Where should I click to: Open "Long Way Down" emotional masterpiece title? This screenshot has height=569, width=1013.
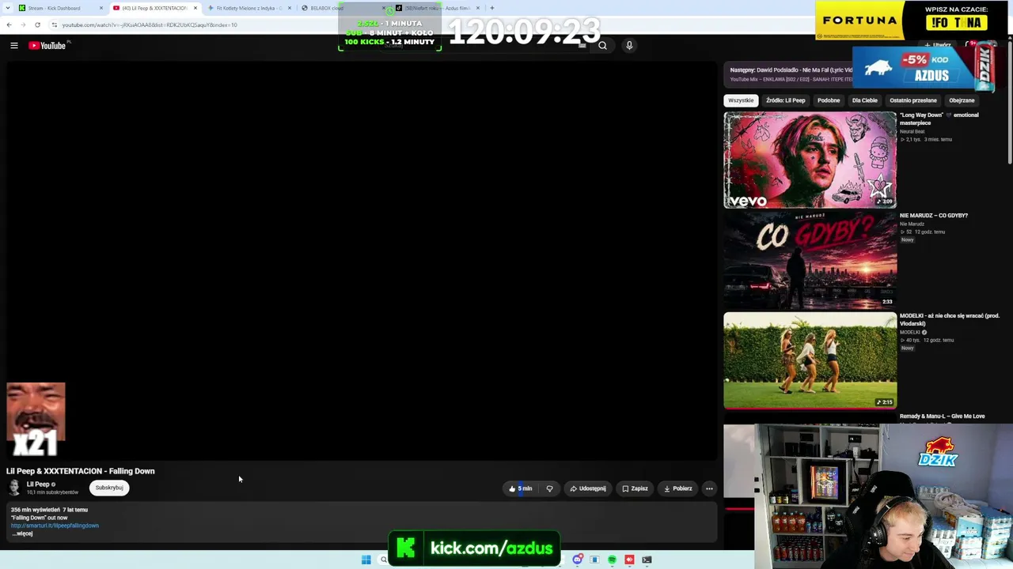click(939, 119)
